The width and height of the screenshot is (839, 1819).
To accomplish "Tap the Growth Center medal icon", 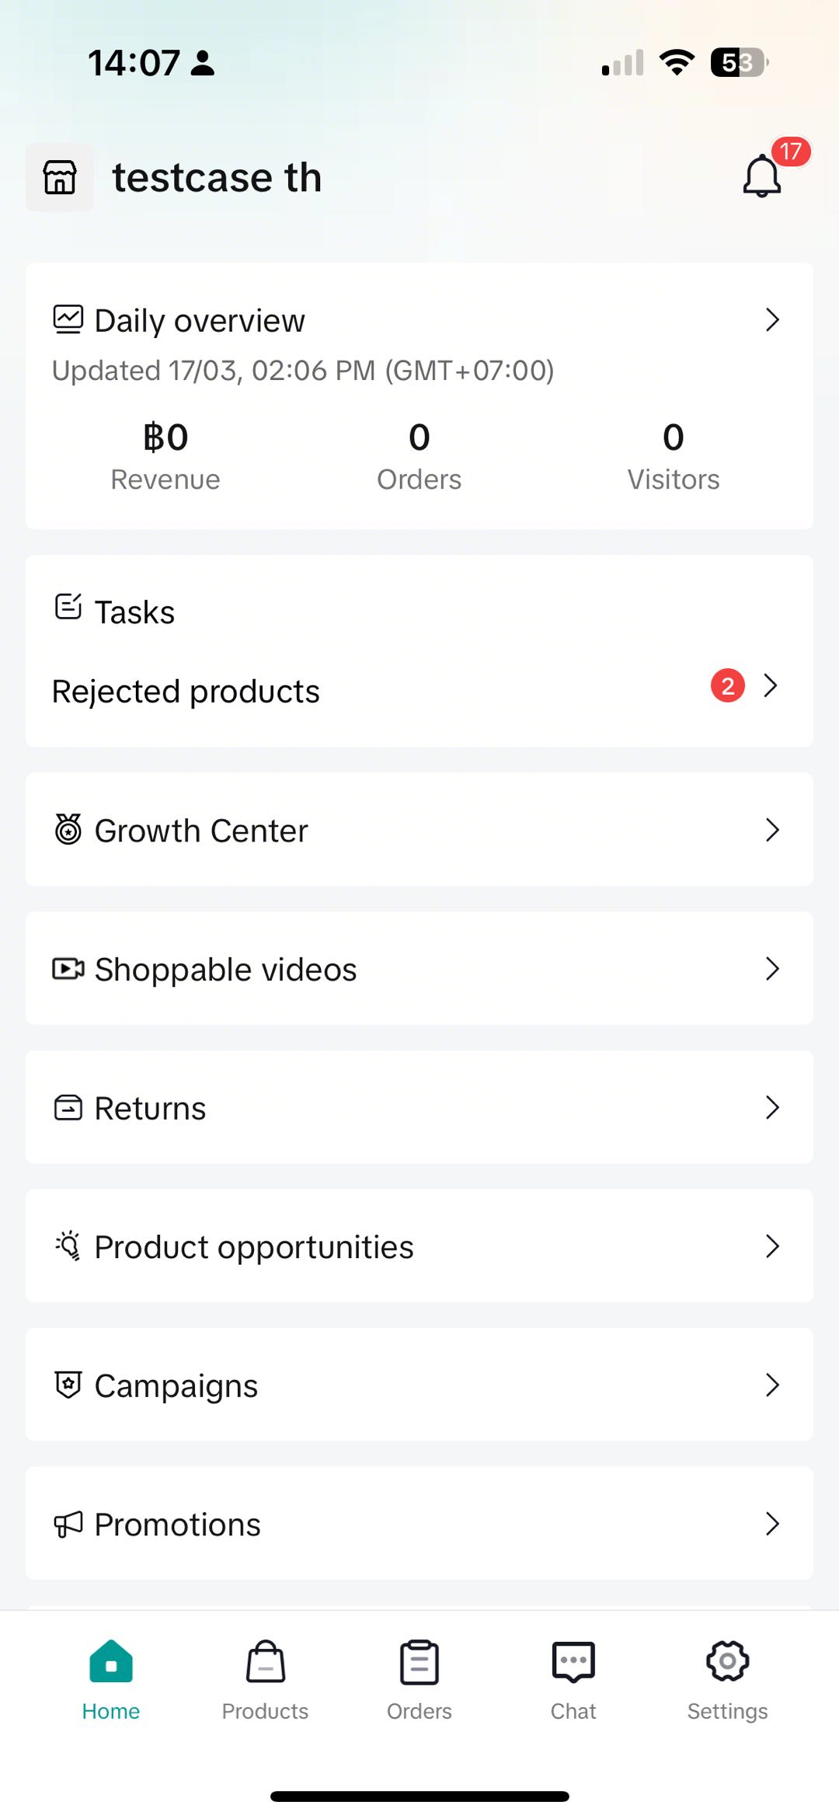I will [x=68, y=829].
